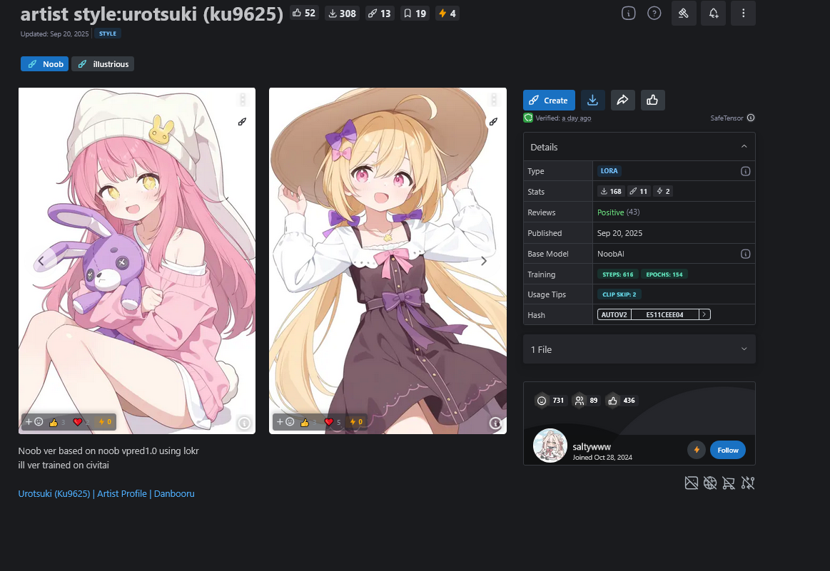Image resolution: width=830 pixels, height=571 pixels.
Task: Add emoji reaction on blonde image
Action: (x=286, y=422)
